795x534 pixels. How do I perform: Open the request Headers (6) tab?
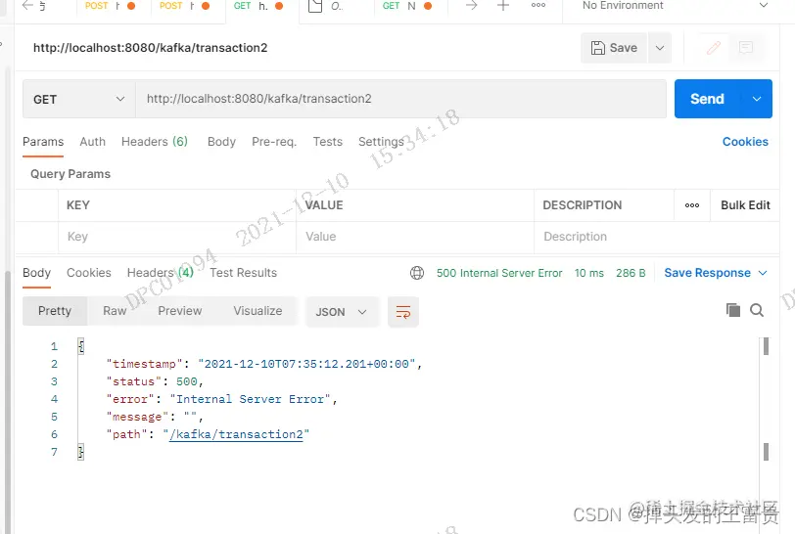point(154,142)
